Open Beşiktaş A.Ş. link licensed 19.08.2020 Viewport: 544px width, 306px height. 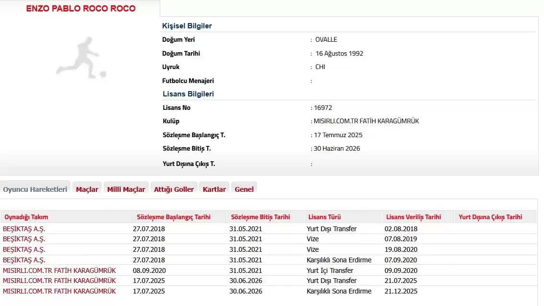point(24,249)
